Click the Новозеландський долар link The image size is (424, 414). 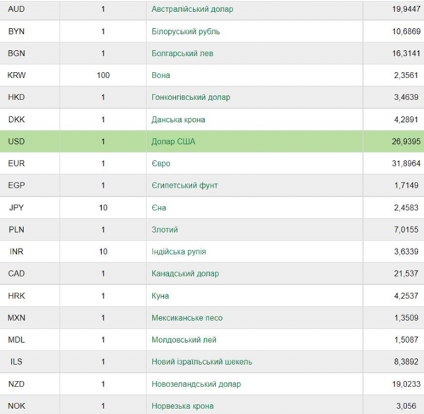tap(196, 384)
